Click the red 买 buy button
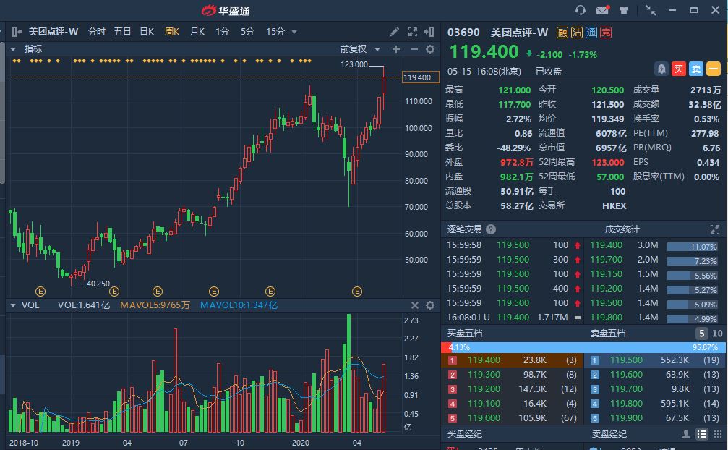The width and height of the screenshot is (728, 450). pyautogui.click(x=678, y=69)
